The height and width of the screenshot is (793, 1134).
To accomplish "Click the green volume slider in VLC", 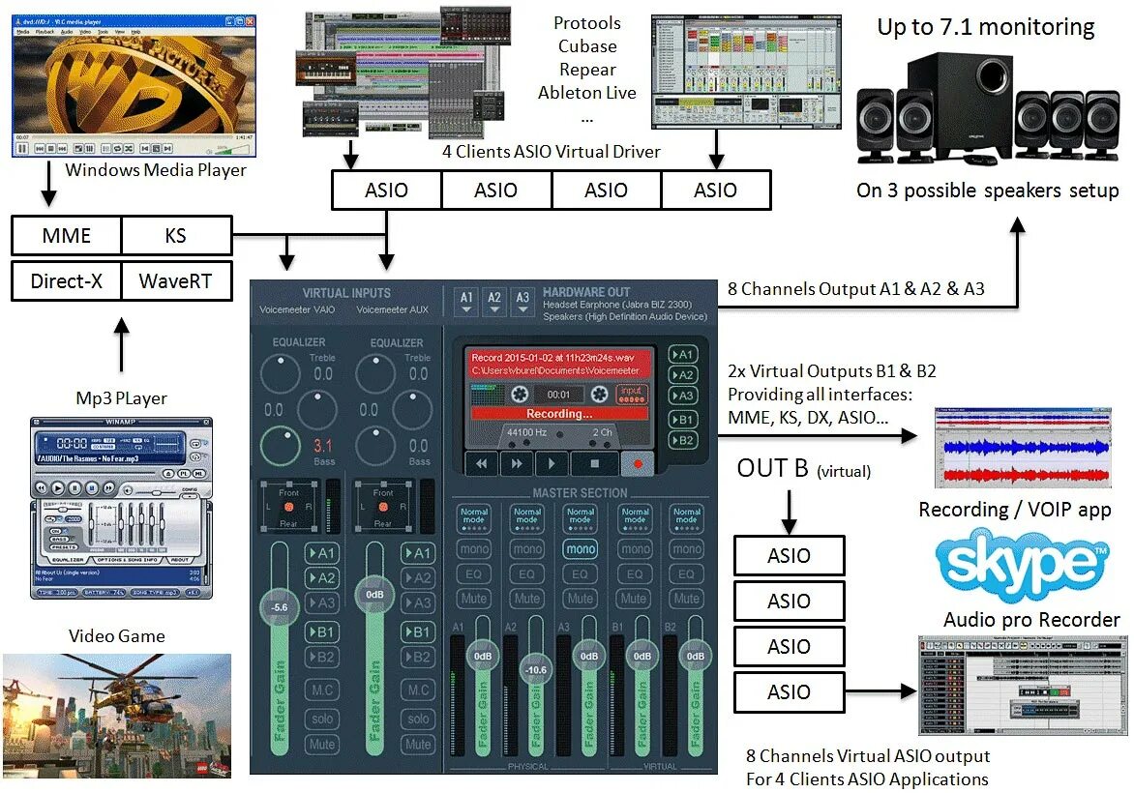I will (x=231, y=150).
